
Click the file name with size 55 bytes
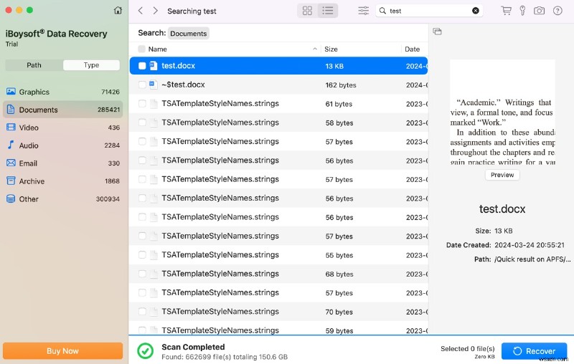pyautogui.click(x=220, y=254)
